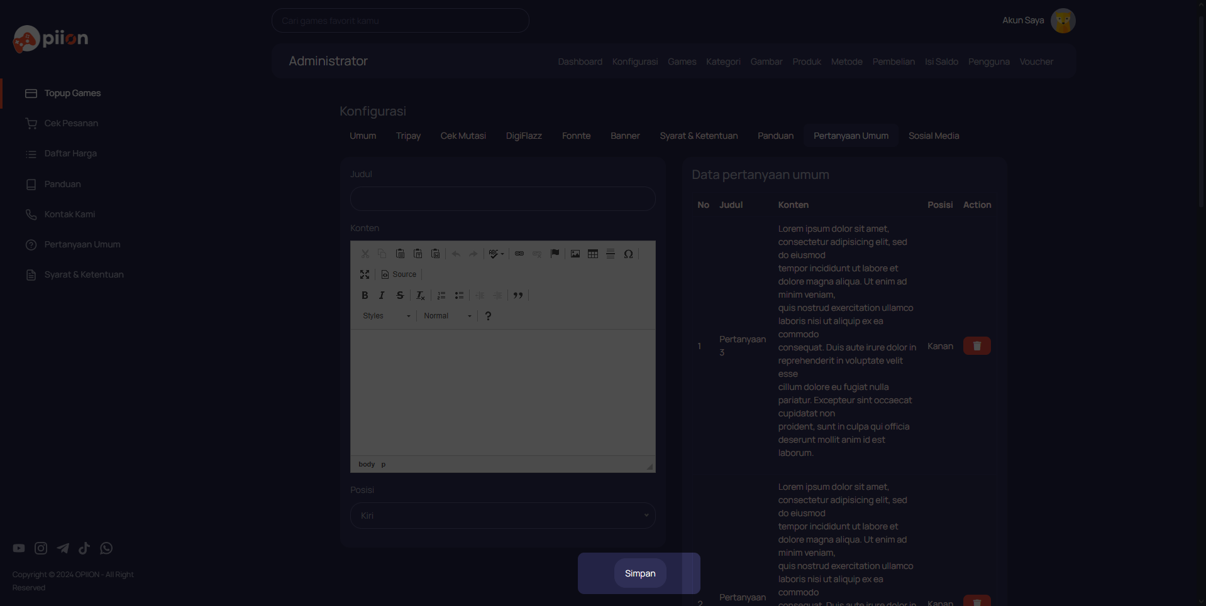The height and width of the screenshot is (606, 1206).
Task: Open the Normal paragraph format dropdown
Action: pos(447,316)
